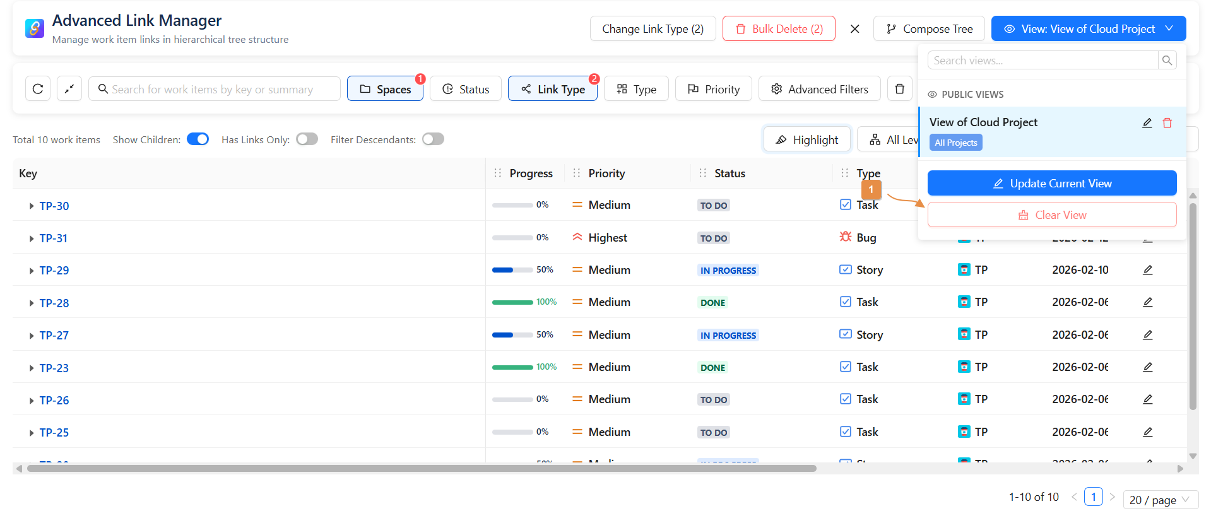Click the collapse all rows icon
Image resolution: width=1211 pixels, height=511 pixels.
coord(69,89)
